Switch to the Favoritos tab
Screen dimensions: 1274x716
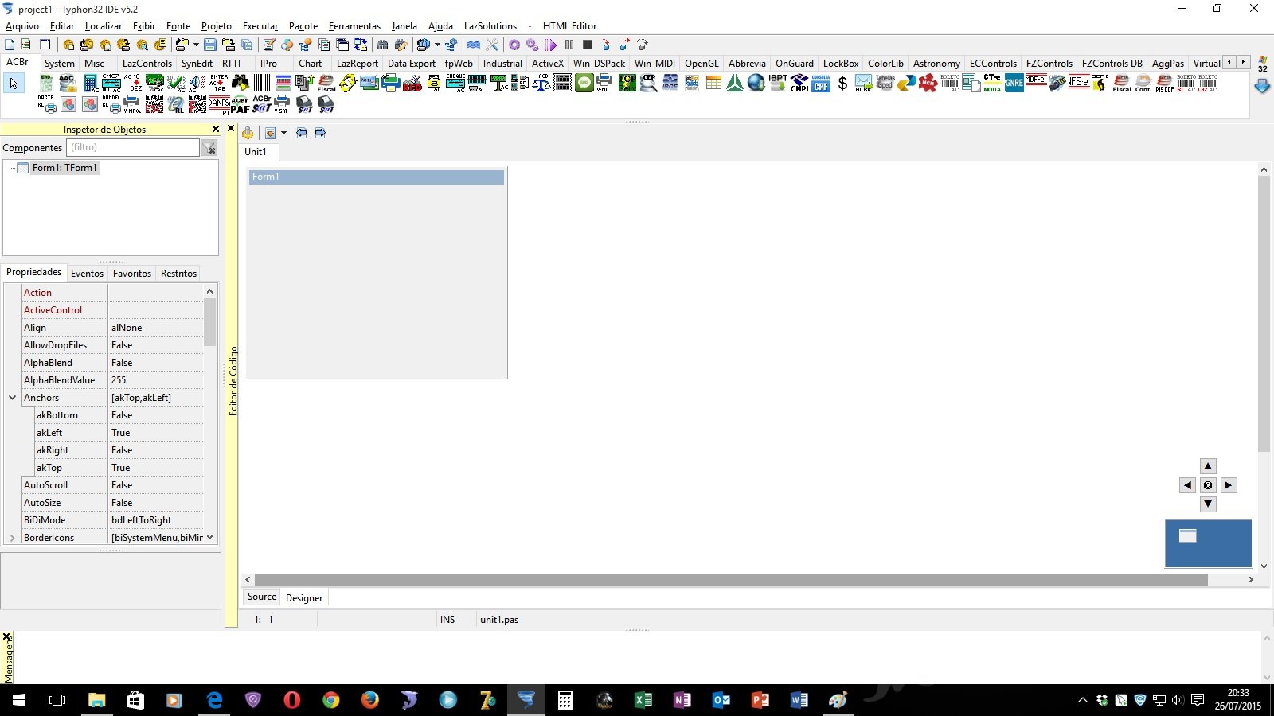point(132,274)
